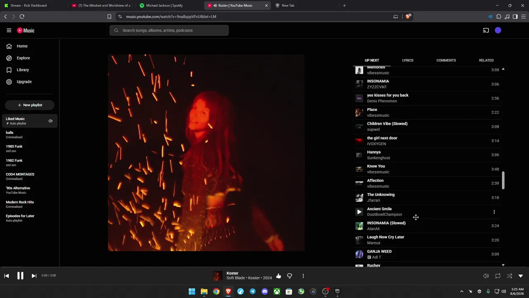The width and height of the screenshot is (529, 298).
Task: Open the Windows Start menu
Action: coord(192,291)
